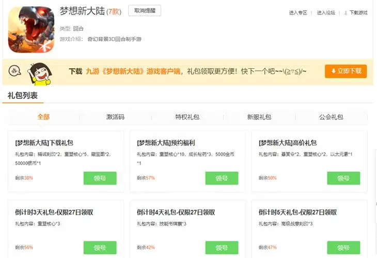
Task: Open the 倒计时3天礼包-仅限27日领取 title
Action: pyautogui.click(x=54, y=213)
